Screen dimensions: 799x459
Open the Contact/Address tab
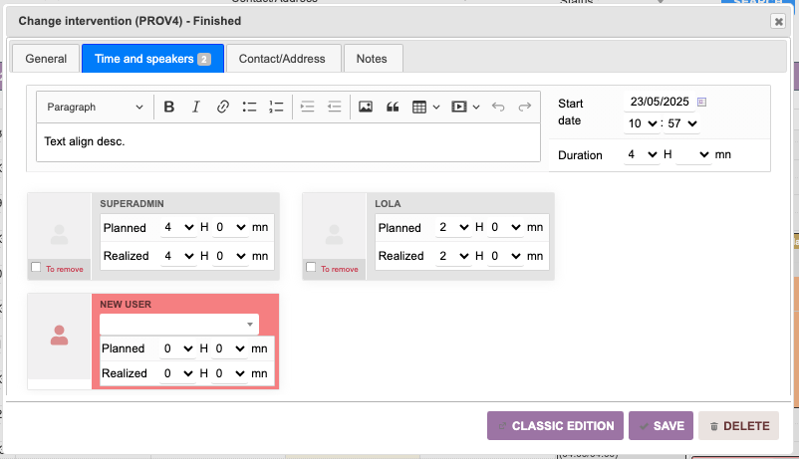[282, 59]
